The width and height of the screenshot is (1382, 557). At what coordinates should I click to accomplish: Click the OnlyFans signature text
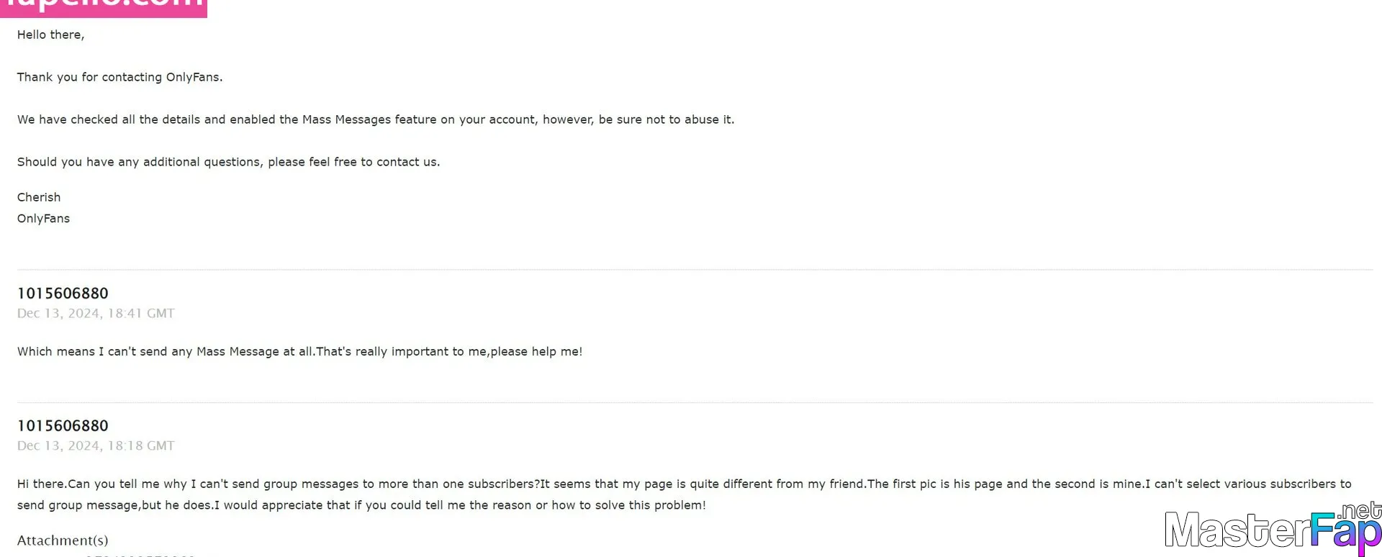43,219
